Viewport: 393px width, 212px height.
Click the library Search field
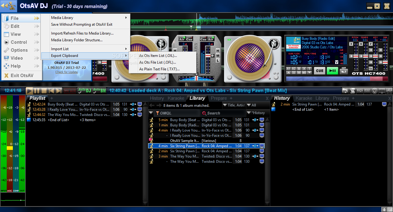223,113
